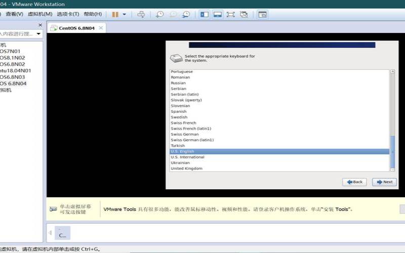405x253 pixels.
Task: Choose United Kingdom keyboard layout
Action: click(x=279, y=168)
